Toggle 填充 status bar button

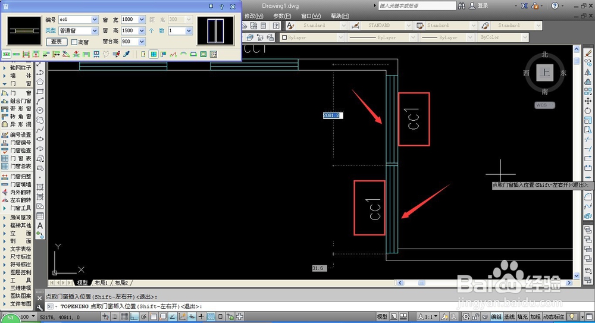click(x=522, y=316)
